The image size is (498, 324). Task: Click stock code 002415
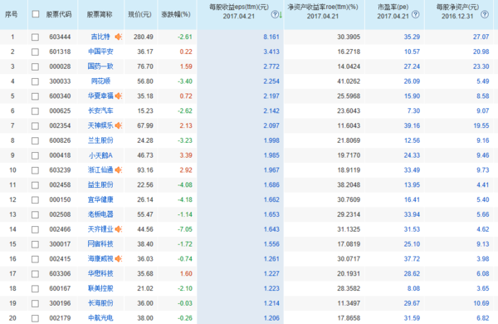click(60, 259)
